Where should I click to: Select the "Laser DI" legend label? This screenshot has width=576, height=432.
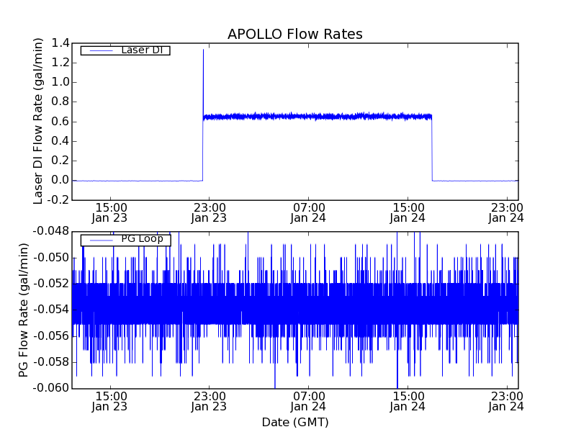pos(142,50)
